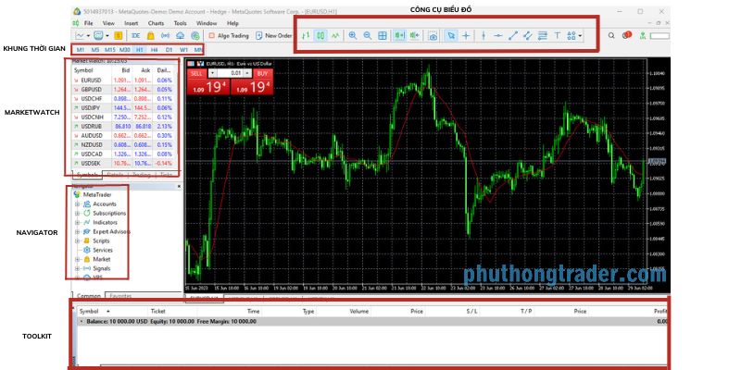741x370 pixels.
Task: Zoom out of the chart
Action: [x=367, y=35]
